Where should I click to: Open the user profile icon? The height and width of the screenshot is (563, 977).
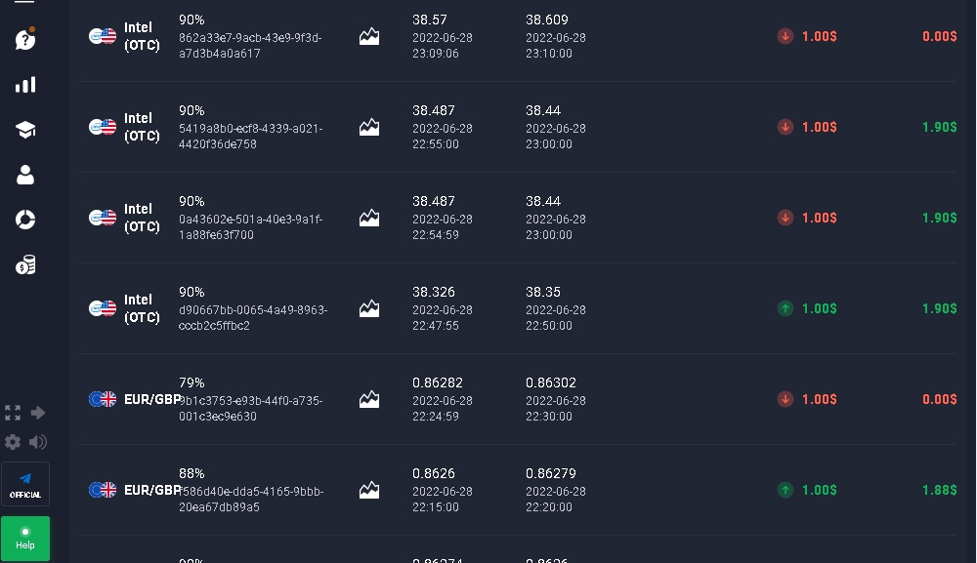[25, 175]
